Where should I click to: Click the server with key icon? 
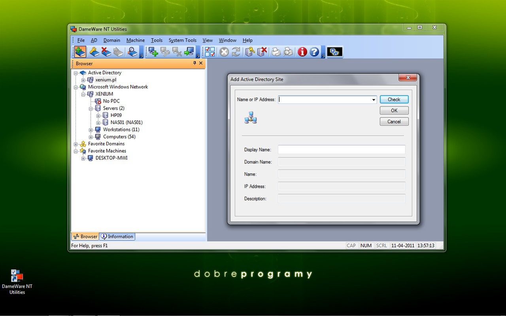[250, 52]
